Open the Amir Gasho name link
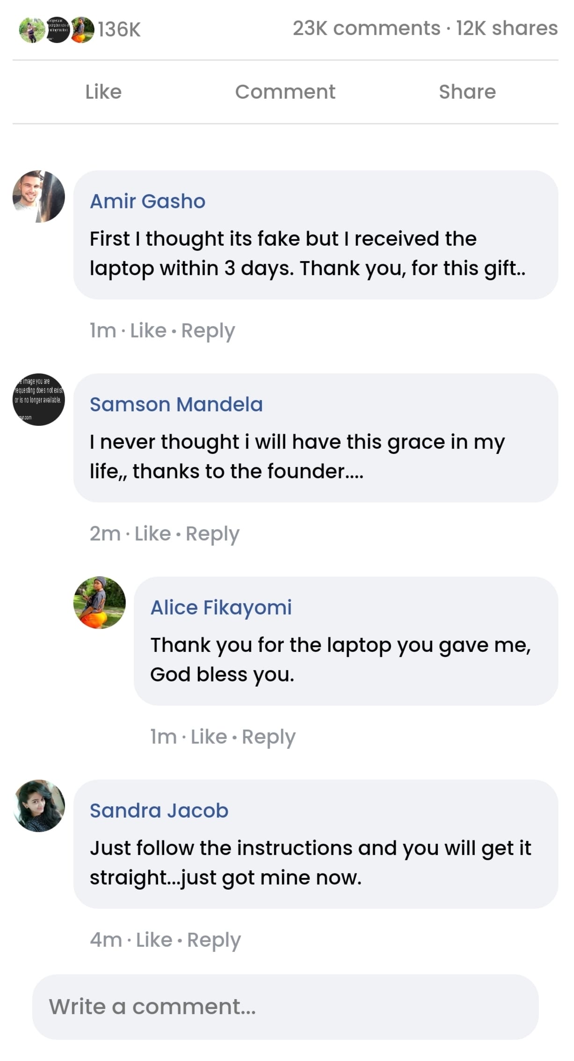Image resolution: width=574 pixels, height=1061 pixels. pyautogui.click(x=147, y=201)
